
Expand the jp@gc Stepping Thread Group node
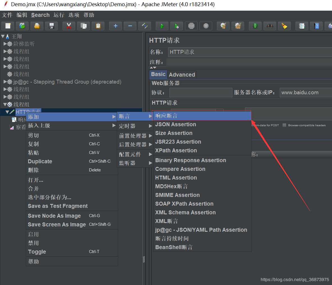5,82
